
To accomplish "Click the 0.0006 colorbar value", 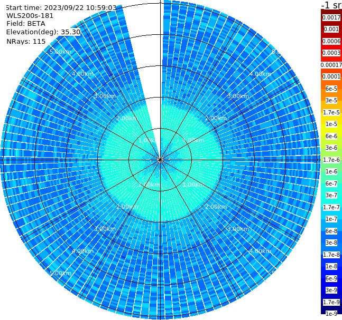I will click(x=331, y=41).
